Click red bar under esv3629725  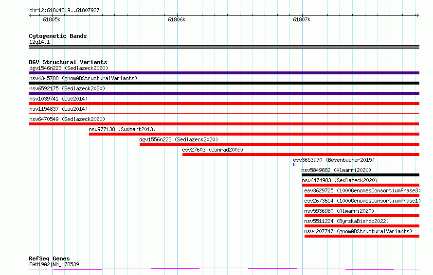coord(362,195)
